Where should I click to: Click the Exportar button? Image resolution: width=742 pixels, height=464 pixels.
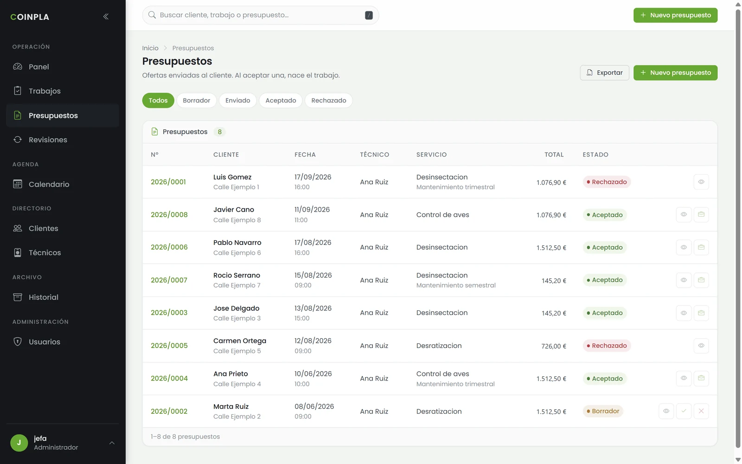[x=605, y=73]
